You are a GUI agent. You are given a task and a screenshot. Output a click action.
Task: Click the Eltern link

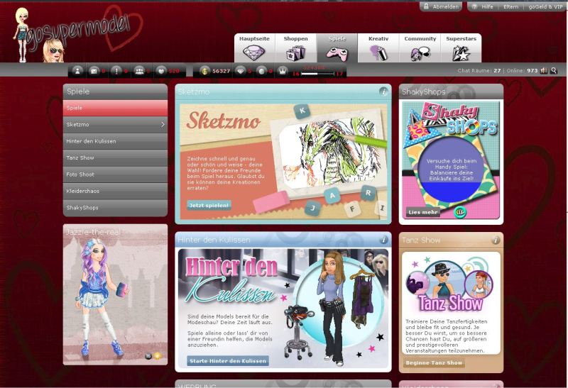click(x=510, y=6)
